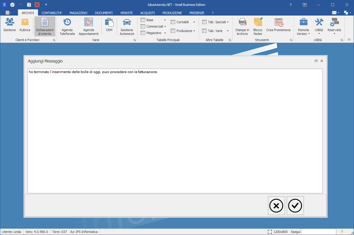Switch to the VENDITE ribbon tab
354x235 pixels.
(127, 13)
